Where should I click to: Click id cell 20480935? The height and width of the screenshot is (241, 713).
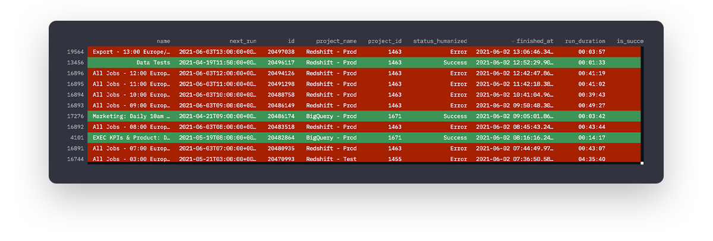pos(281,149)
